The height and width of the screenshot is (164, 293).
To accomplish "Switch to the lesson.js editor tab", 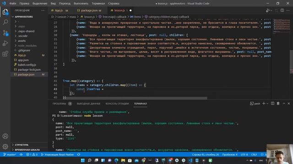I will tap(119, 10).
